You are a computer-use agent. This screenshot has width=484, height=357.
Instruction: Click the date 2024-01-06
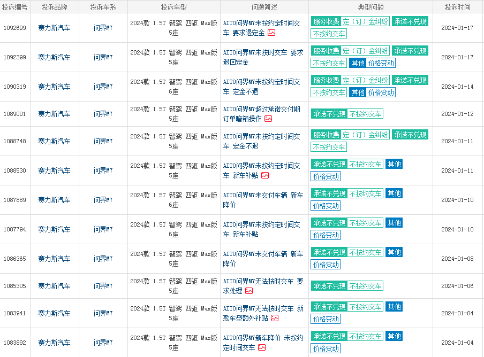click(457, 286)
